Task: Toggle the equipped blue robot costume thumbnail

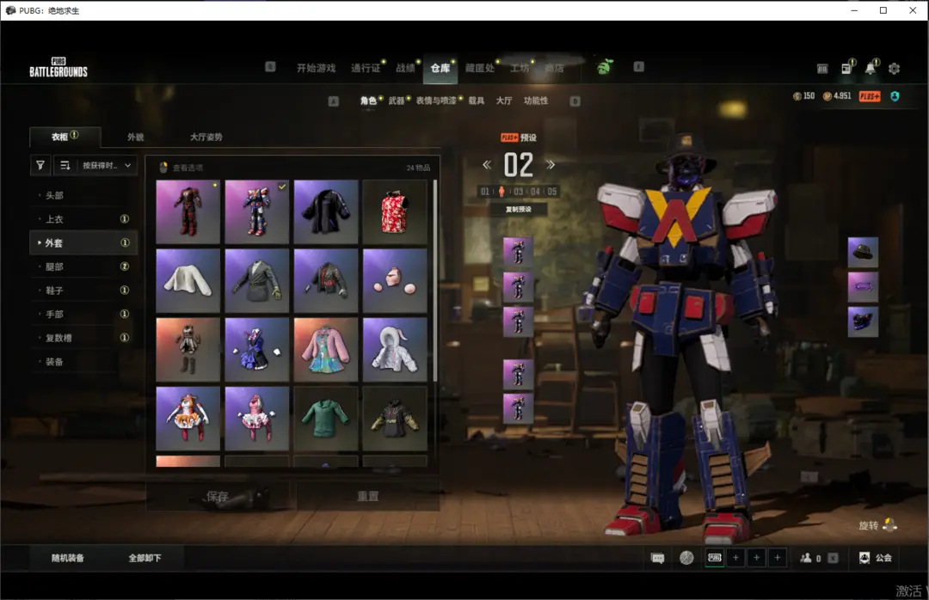Action: (x=256, y=211)
